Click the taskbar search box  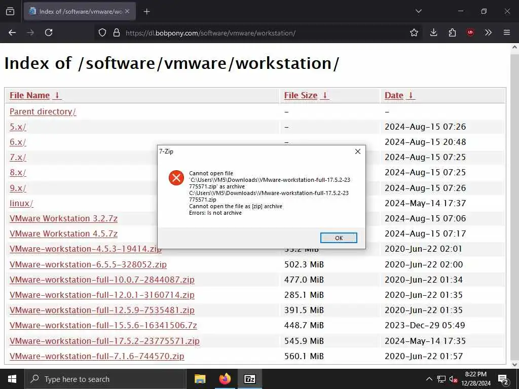click(105, 379)
